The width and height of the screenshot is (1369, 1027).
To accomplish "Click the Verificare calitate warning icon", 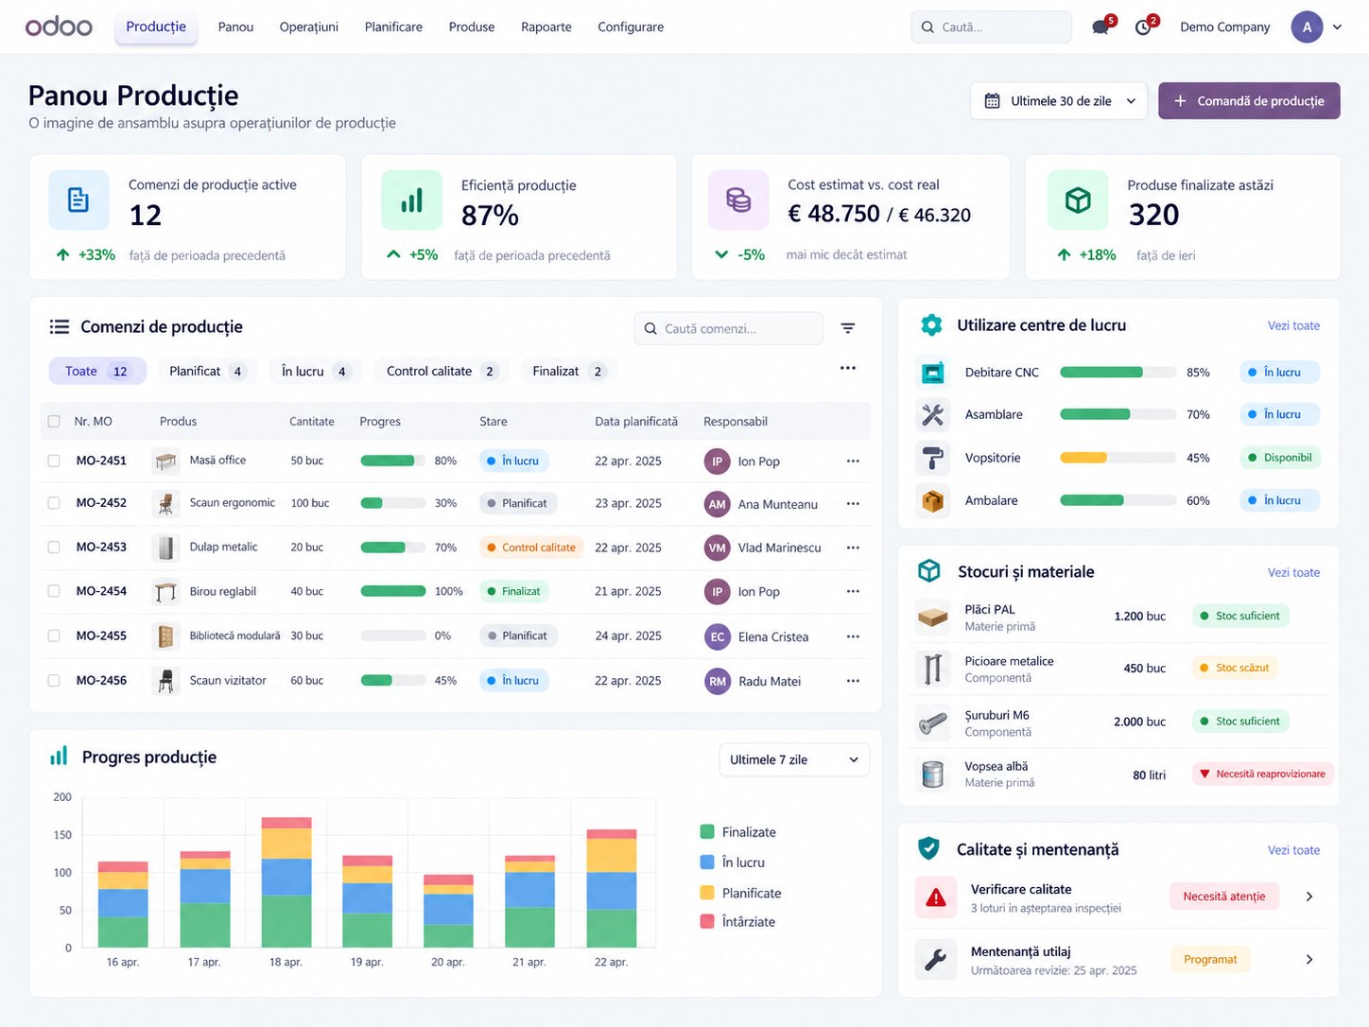I will [x=936, y=897].
